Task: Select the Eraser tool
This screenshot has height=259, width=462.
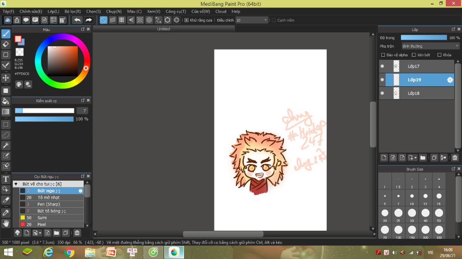Action: click(5, 45)
